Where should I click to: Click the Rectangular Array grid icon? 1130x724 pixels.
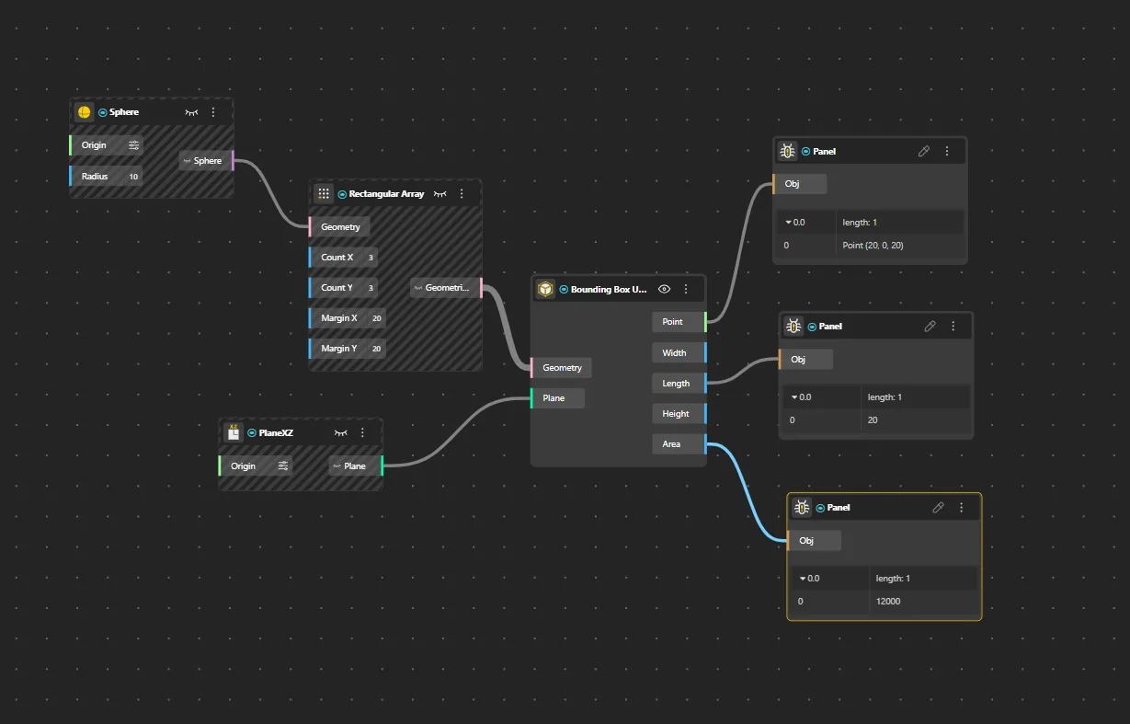click(x=324, y=194)
